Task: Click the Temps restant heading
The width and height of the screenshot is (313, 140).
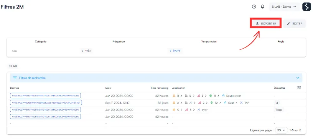Action: tap(209, 42)
